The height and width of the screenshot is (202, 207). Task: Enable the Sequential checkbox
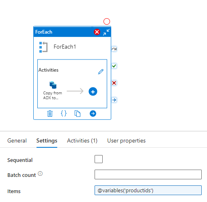[99, 159]
